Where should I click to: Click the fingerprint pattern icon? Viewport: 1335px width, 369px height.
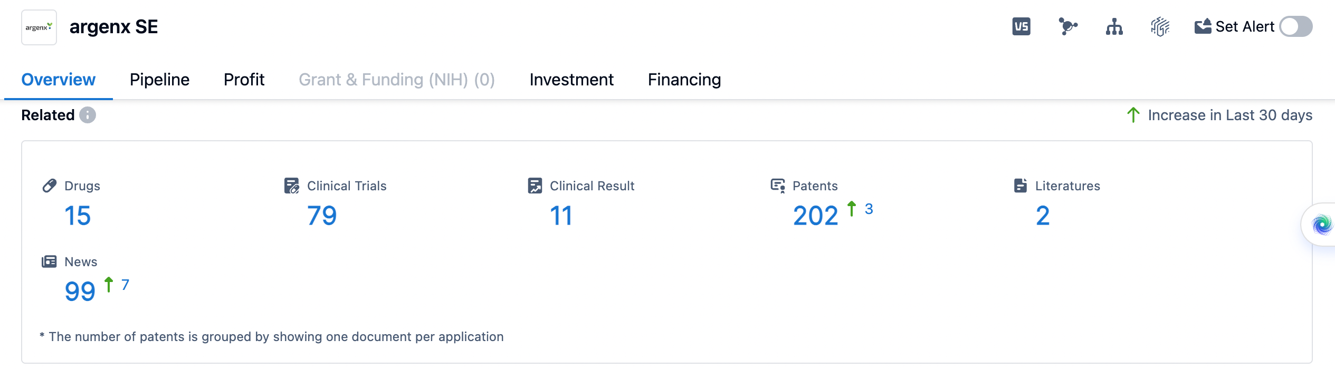tap(1160, 26)
